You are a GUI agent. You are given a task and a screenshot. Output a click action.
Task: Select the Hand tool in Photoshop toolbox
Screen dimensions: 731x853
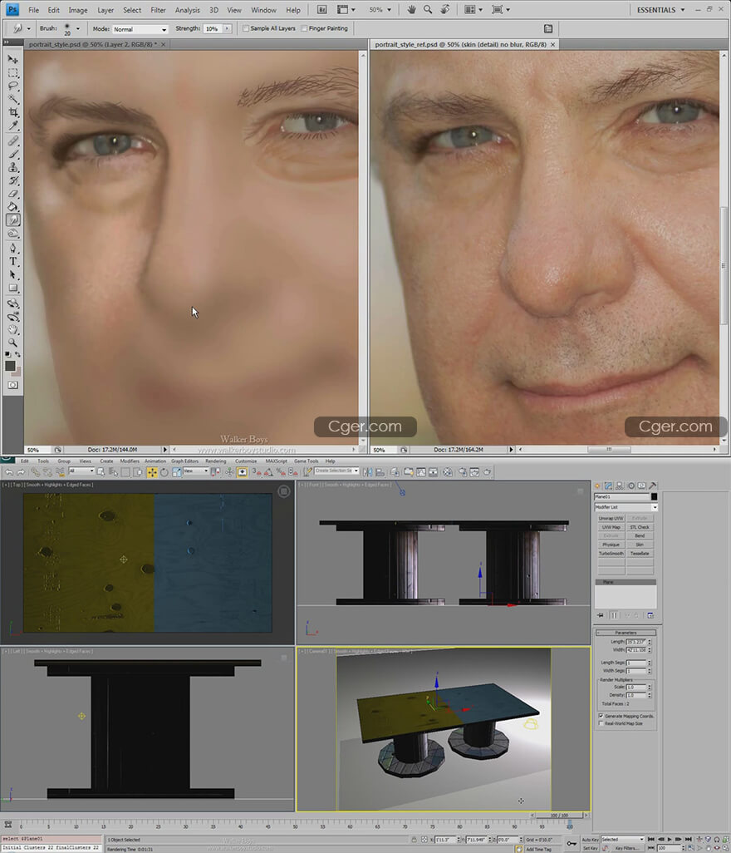pos(13,330)
